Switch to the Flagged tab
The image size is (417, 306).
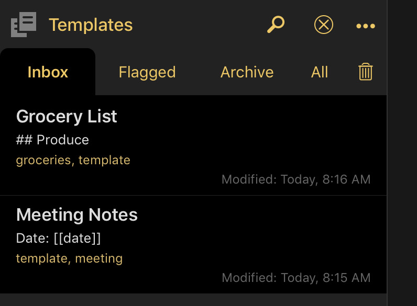(x=147, y=72)
